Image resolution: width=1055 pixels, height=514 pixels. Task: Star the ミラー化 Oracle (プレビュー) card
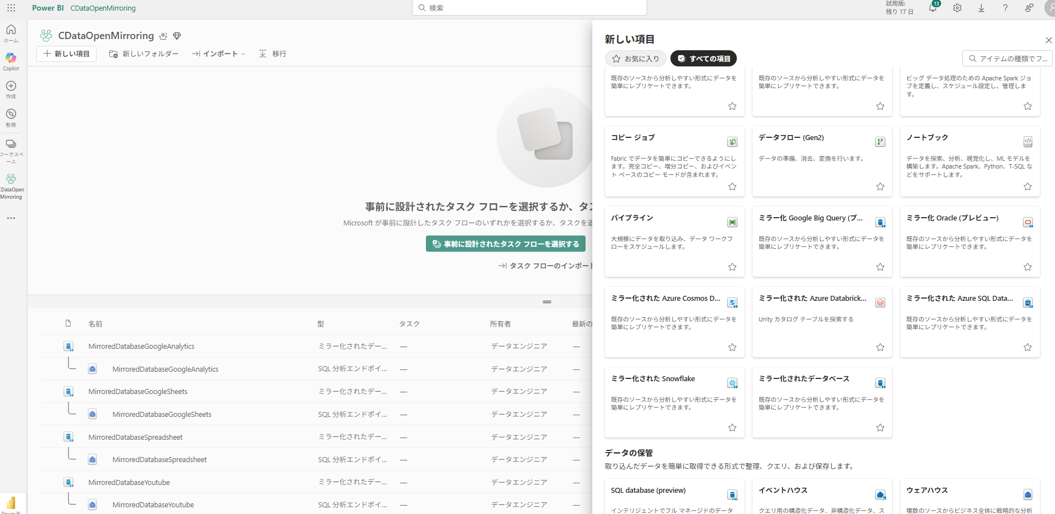1028,267
